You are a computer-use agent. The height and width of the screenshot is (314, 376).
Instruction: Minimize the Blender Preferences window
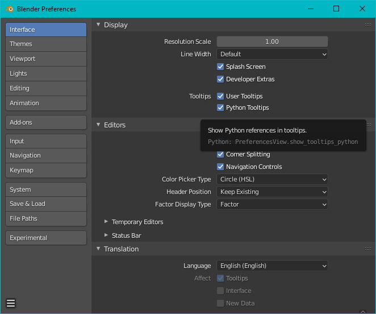point(311,9)
